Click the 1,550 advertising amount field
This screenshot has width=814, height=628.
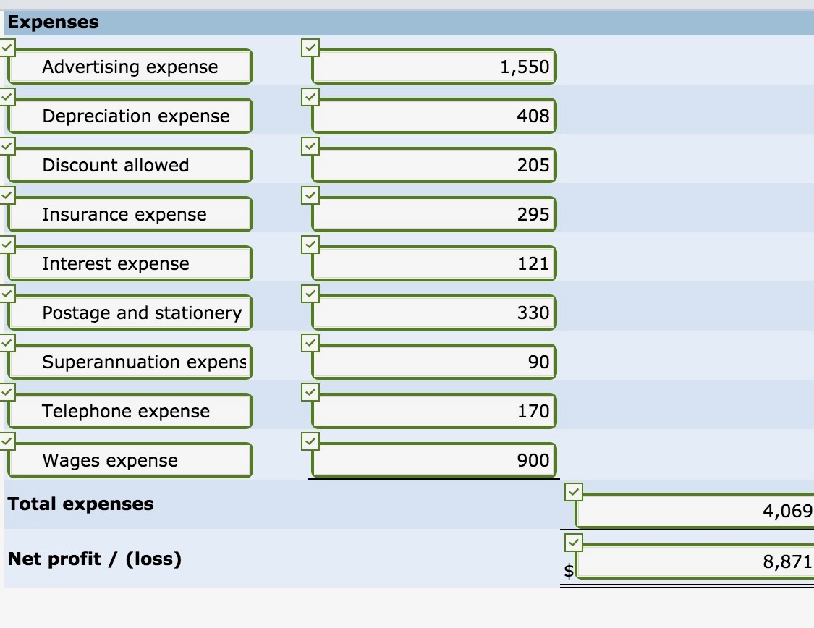point(434,67)
